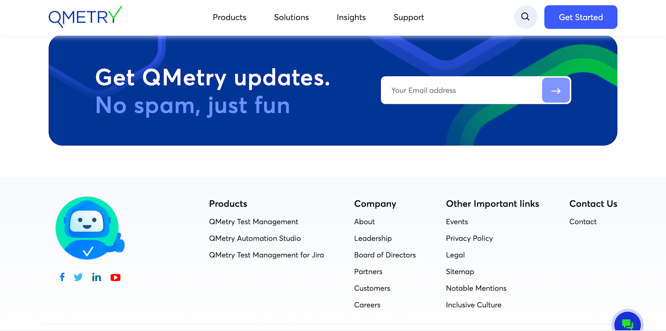Read the Privacy Policy link

(x=469, y=238)
